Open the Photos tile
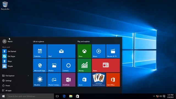 (x=54, y=65)
